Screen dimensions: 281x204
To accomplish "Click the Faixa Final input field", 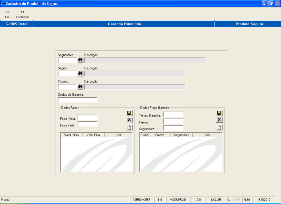I will (x=88, y=124).
